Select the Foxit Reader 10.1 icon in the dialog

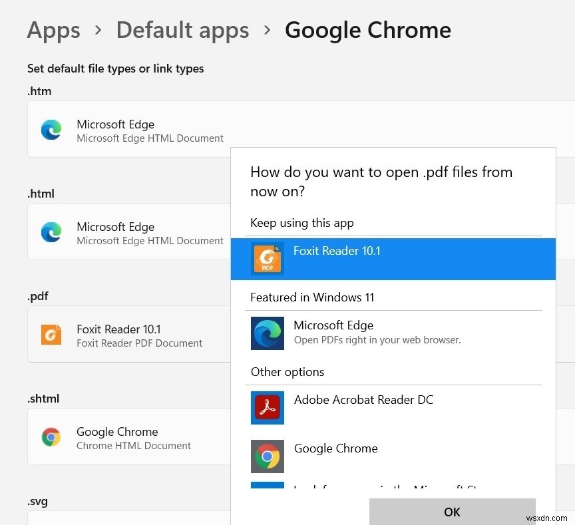[x=266, y=259]
